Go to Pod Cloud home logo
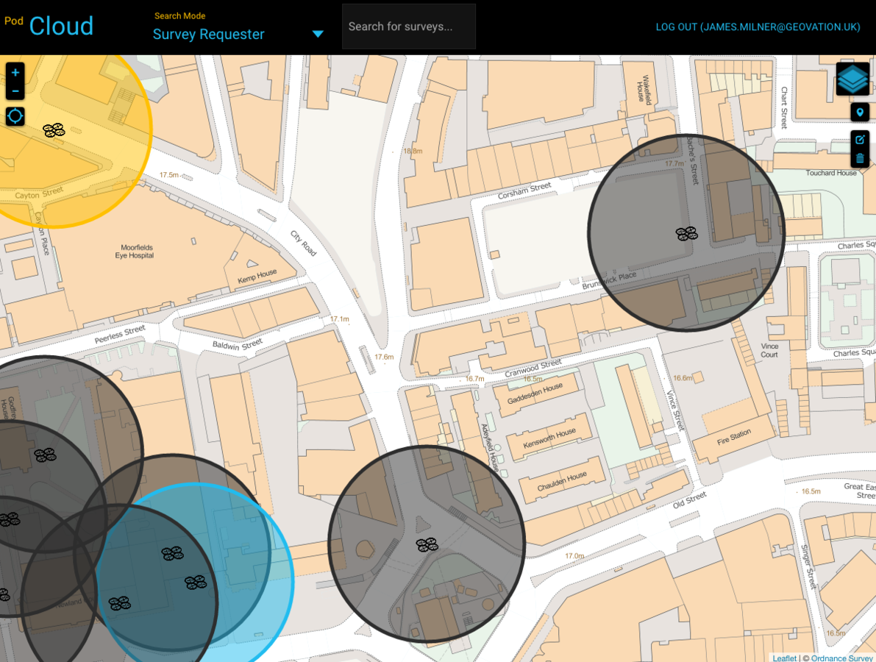876x662 pixels. (x=49, y=26)
